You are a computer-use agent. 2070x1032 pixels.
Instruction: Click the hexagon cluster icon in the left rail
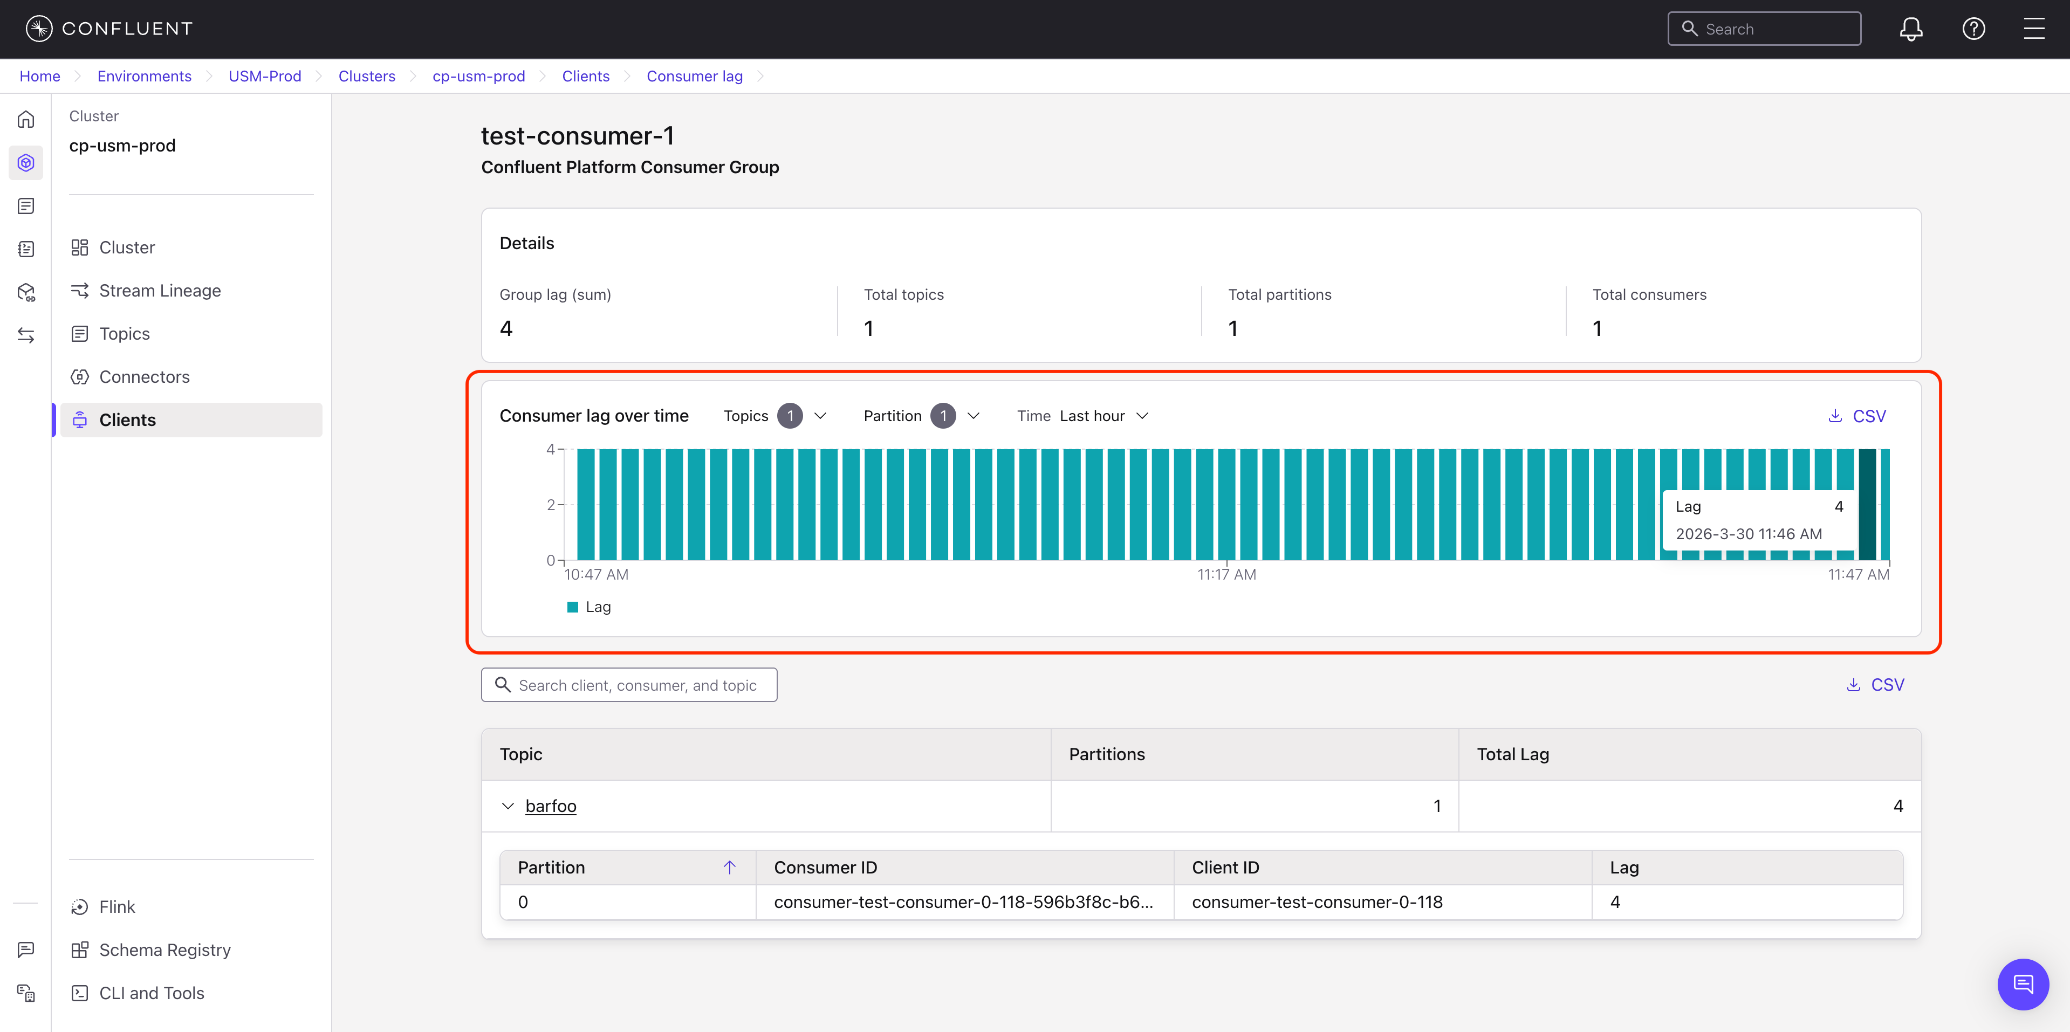26,163
